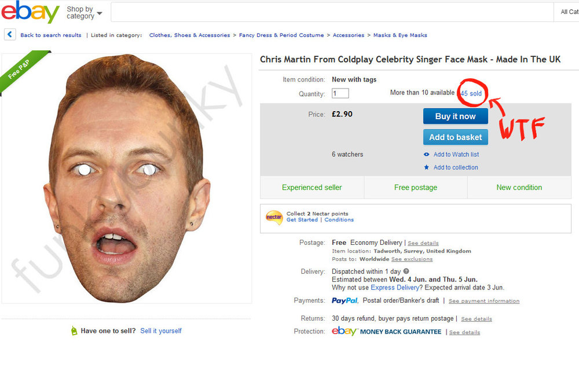579x367 pixels.
Task: Open the Express Delivery link
Action: (395, 288)
